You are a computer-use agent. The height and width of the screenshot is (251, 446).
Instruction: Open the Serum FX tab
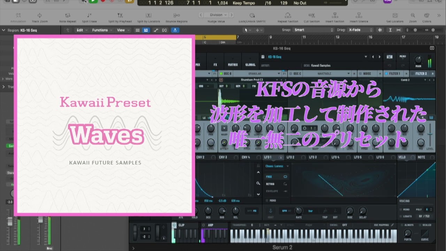click(215, 62)
